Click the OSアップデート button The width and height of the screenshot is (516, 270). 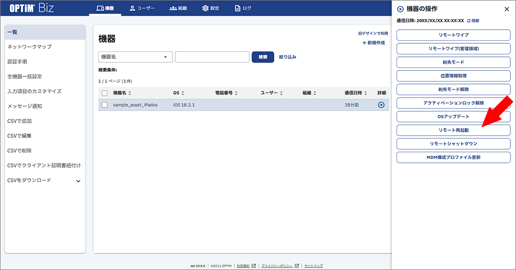(x=454, y=117)
